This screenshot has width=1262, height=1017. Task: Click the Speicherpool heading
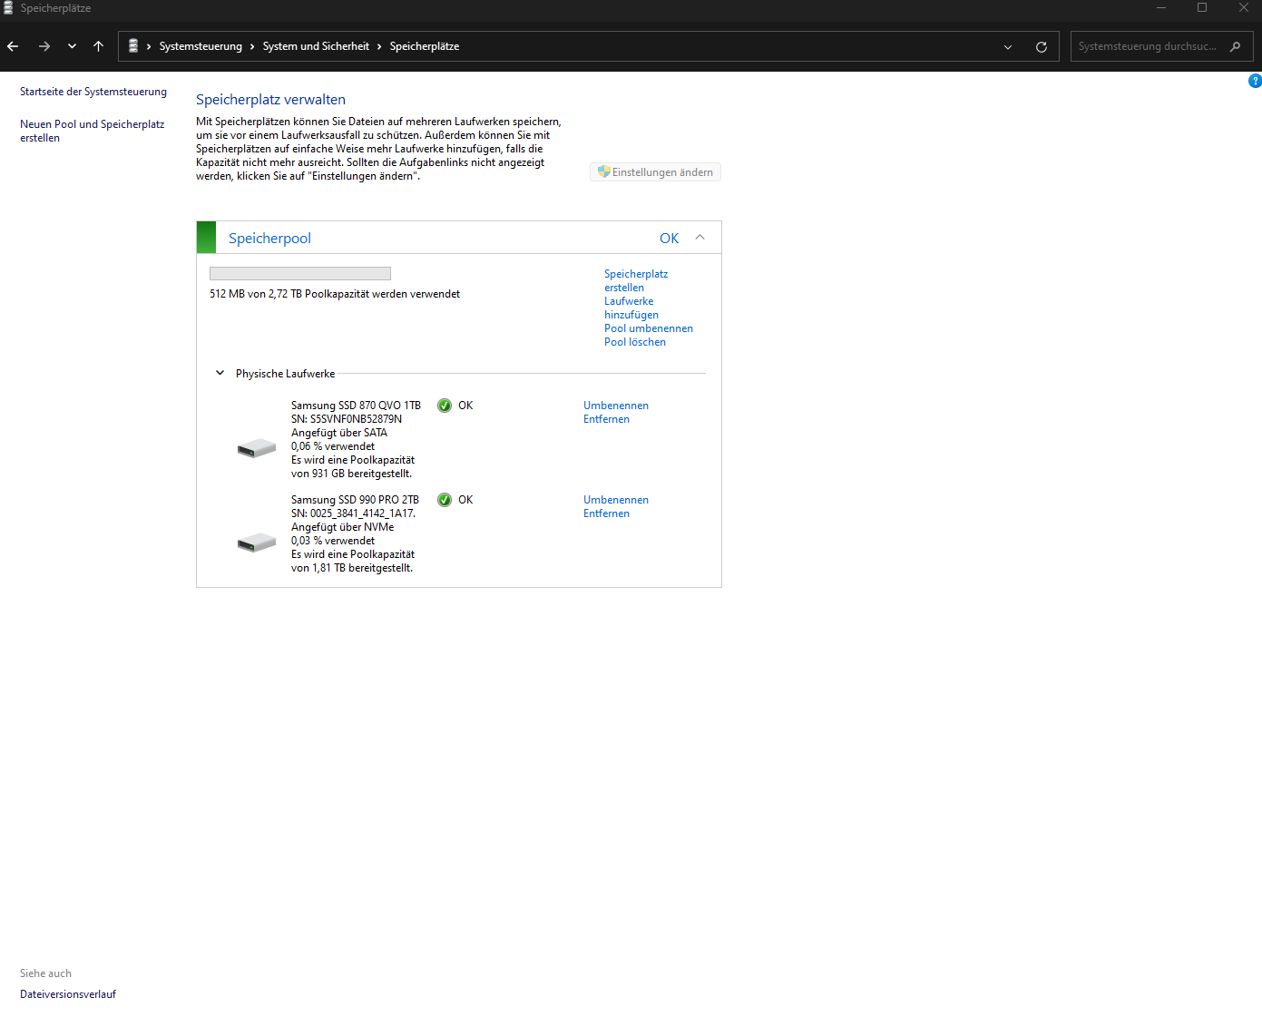269,238
